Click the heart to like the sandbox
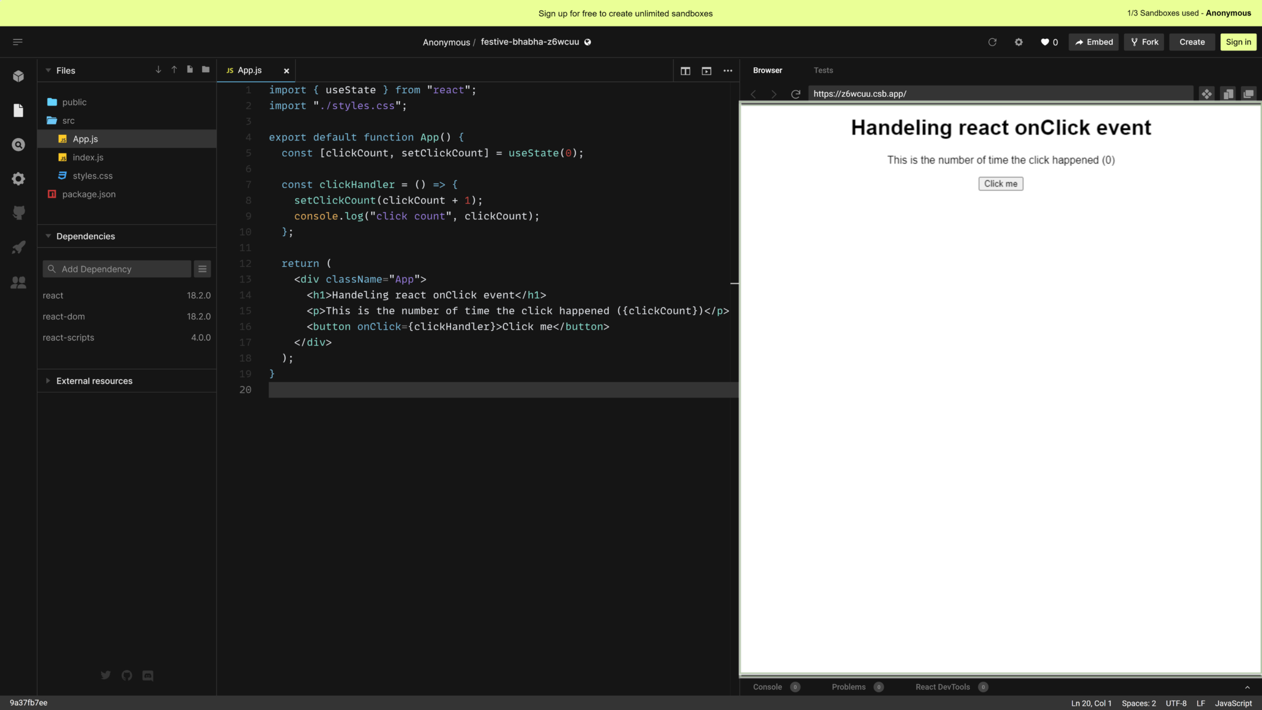1262x710 pixels. 1044,42
